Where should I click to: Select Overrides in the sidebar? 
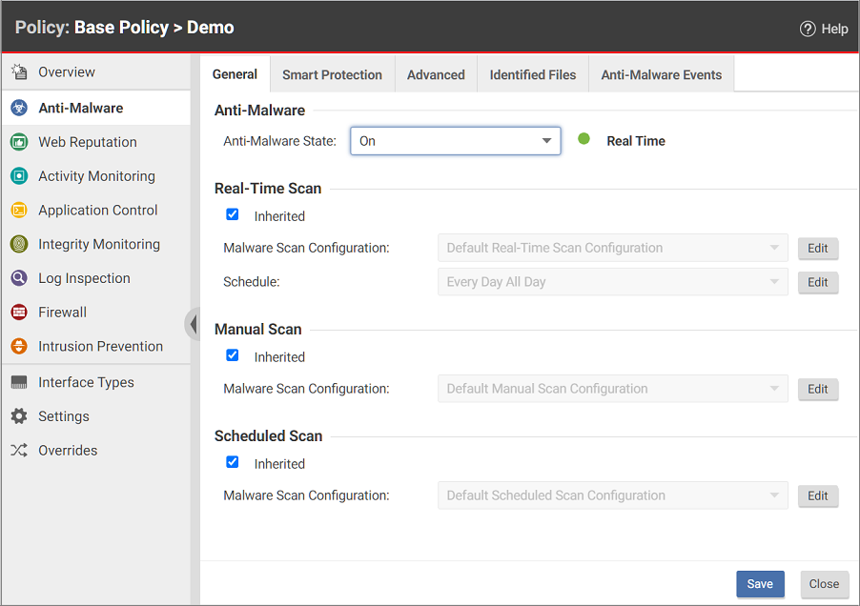68,451
